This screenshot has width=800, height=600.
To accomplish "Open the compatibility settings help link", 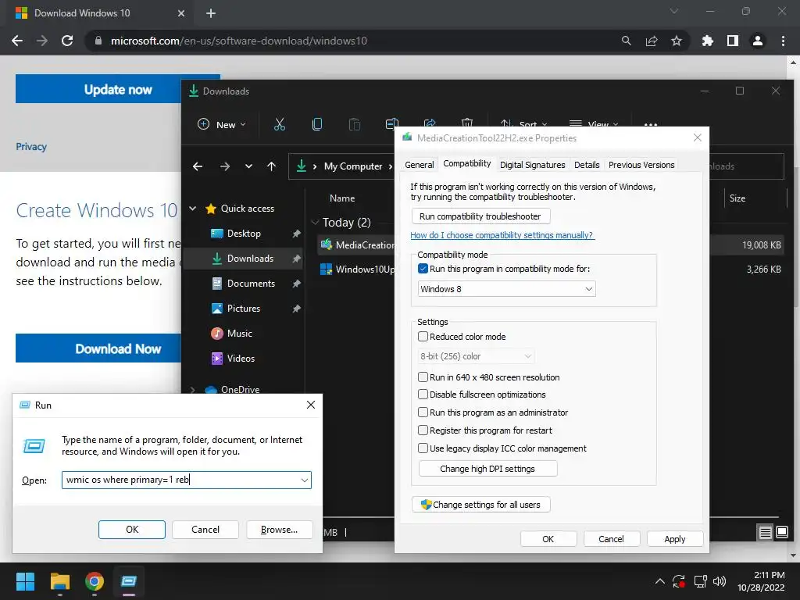I will (x=502, y=235).
